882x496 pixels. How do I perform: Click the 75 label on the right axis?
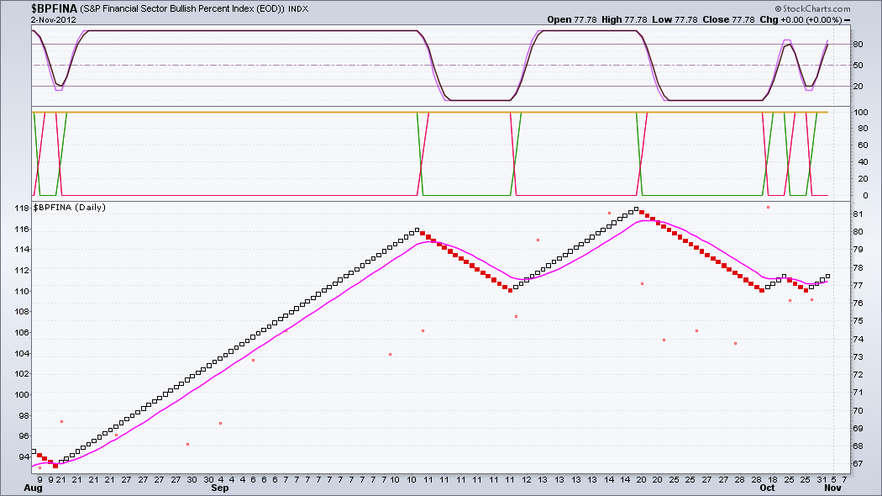tap(858, 321)
